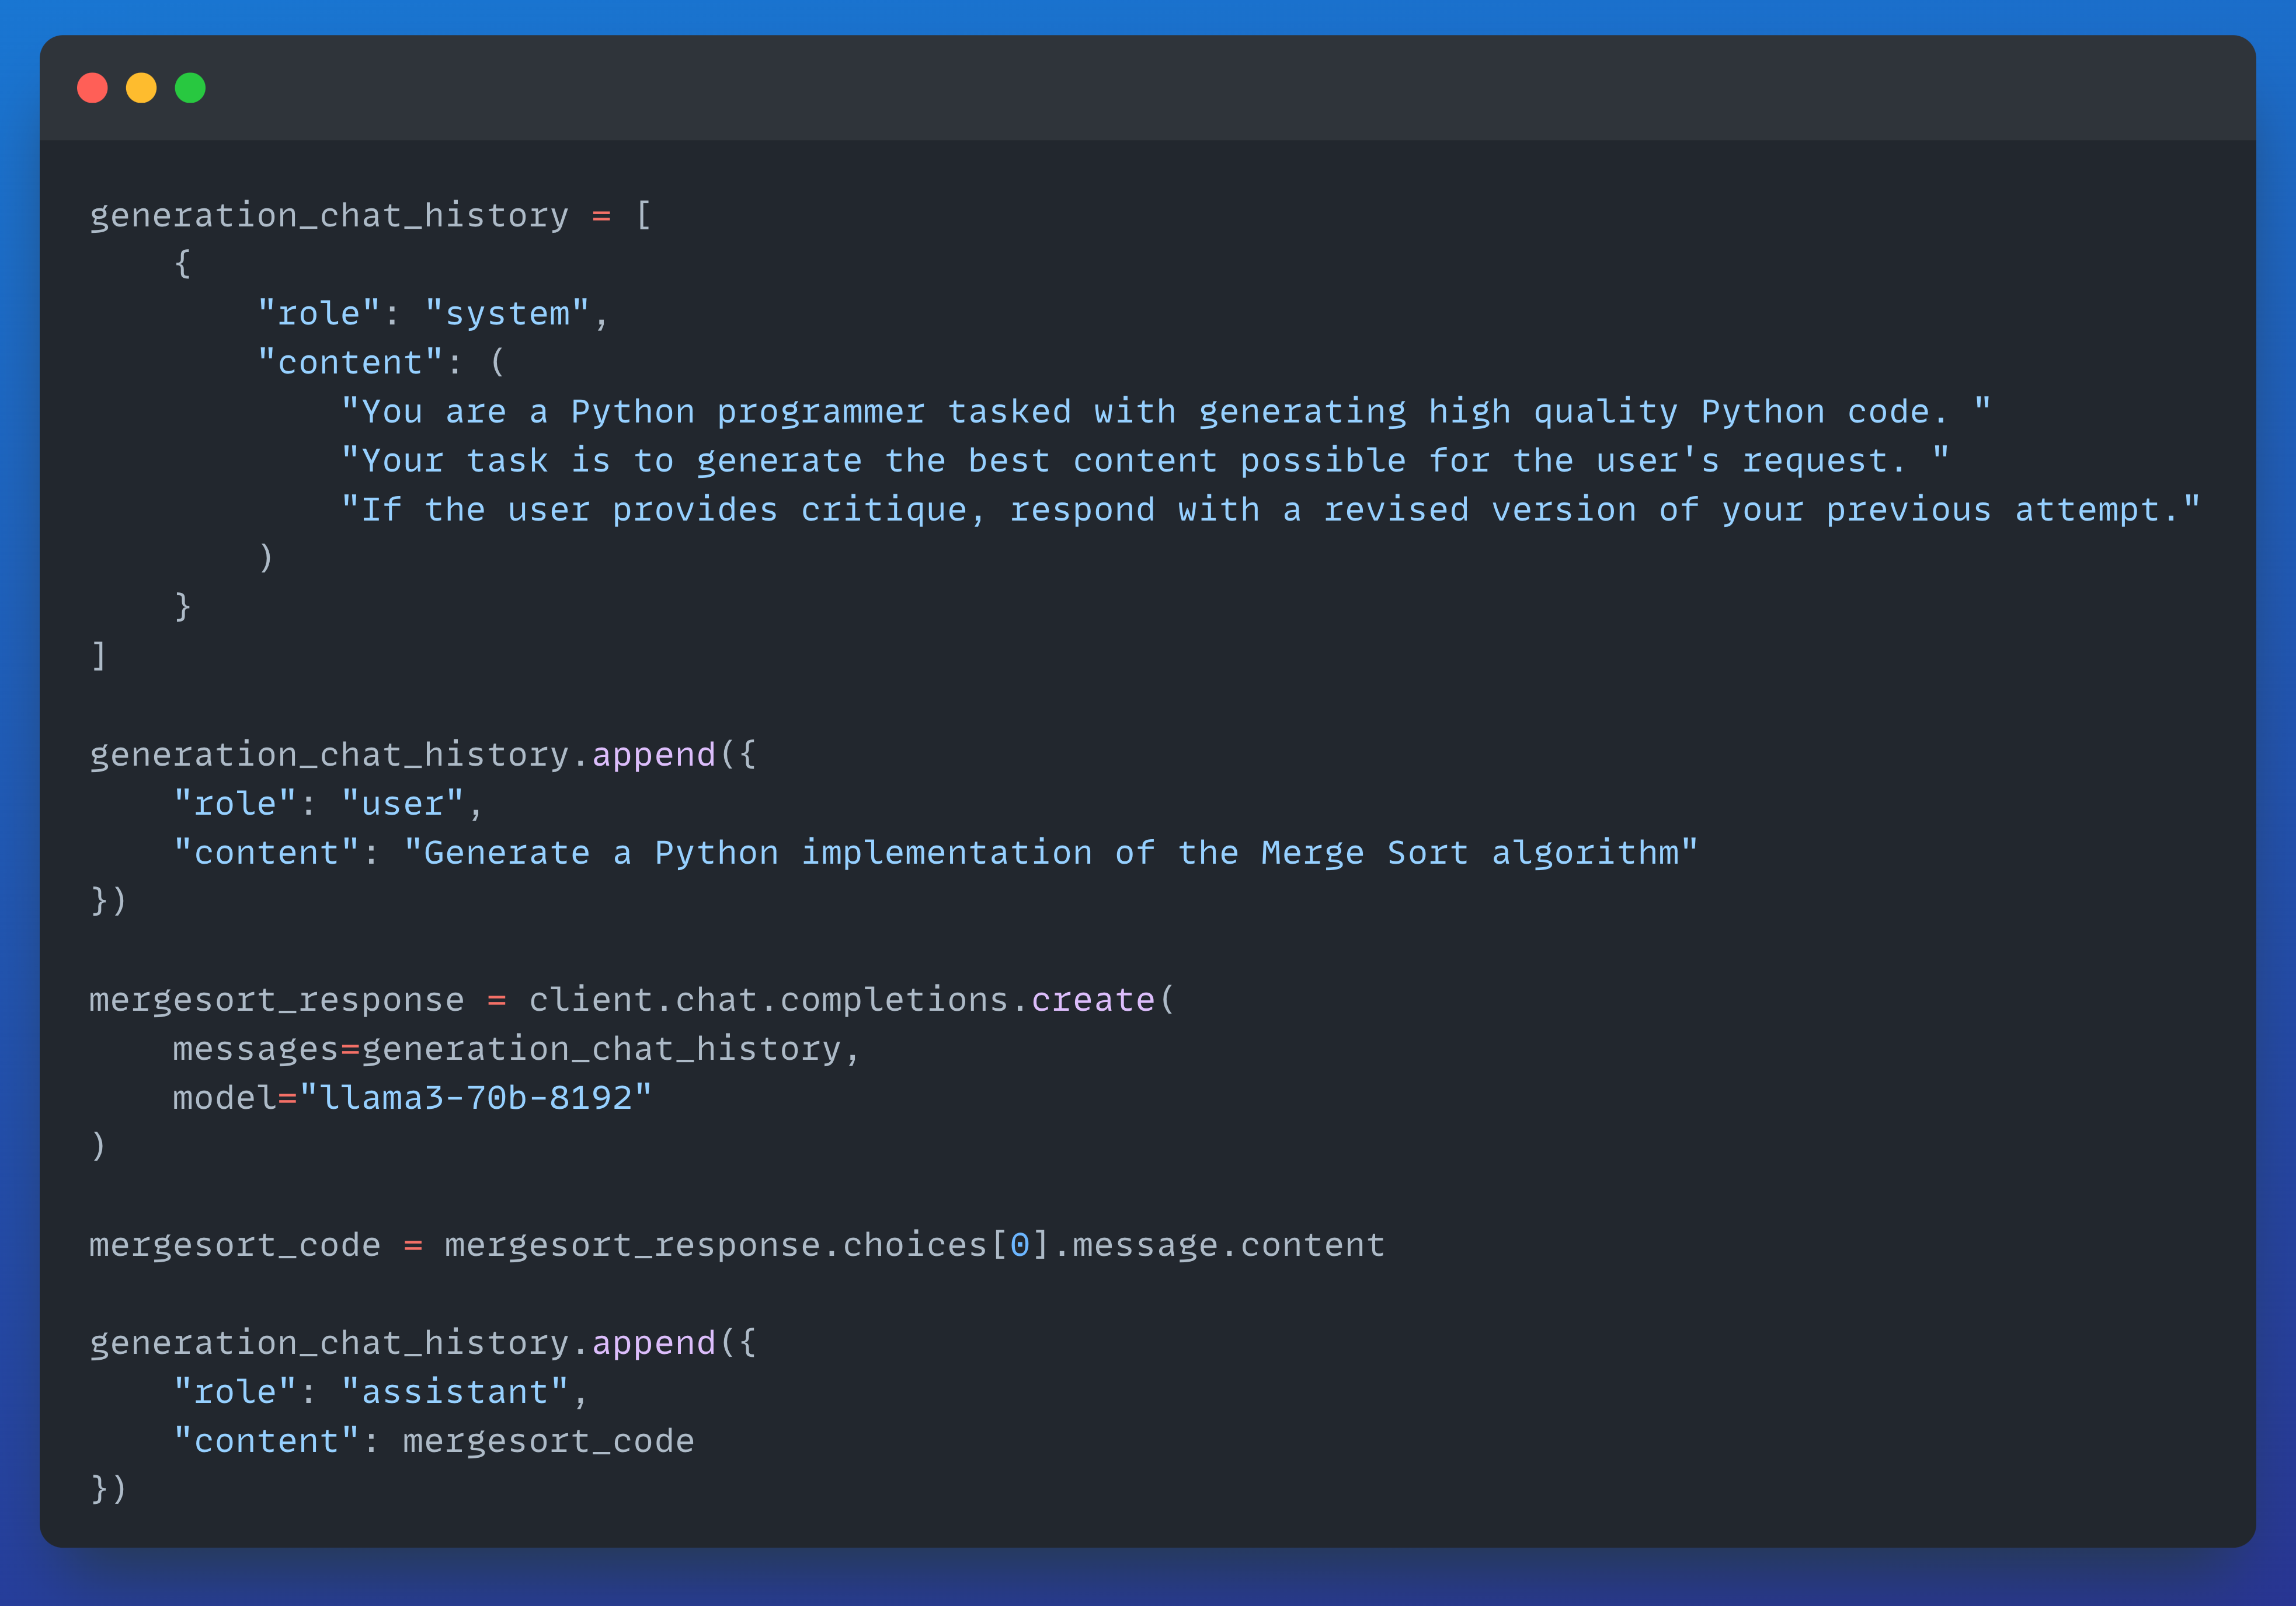Click the mergesort_response variable name
2296x1606 pixels.
pyautogui.click(x=277, y=1000)
